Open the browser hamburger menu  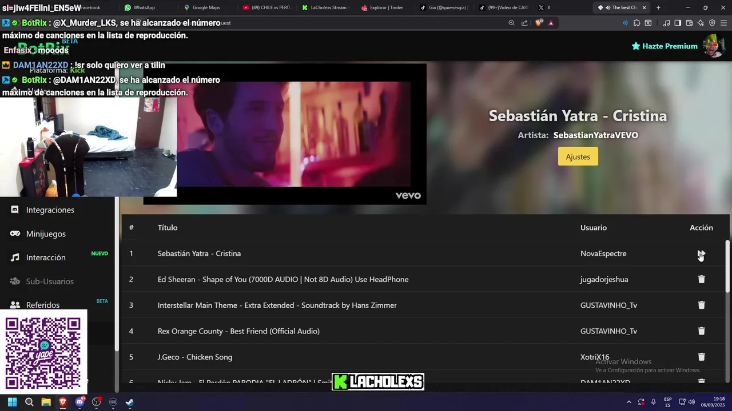(723, 23)
